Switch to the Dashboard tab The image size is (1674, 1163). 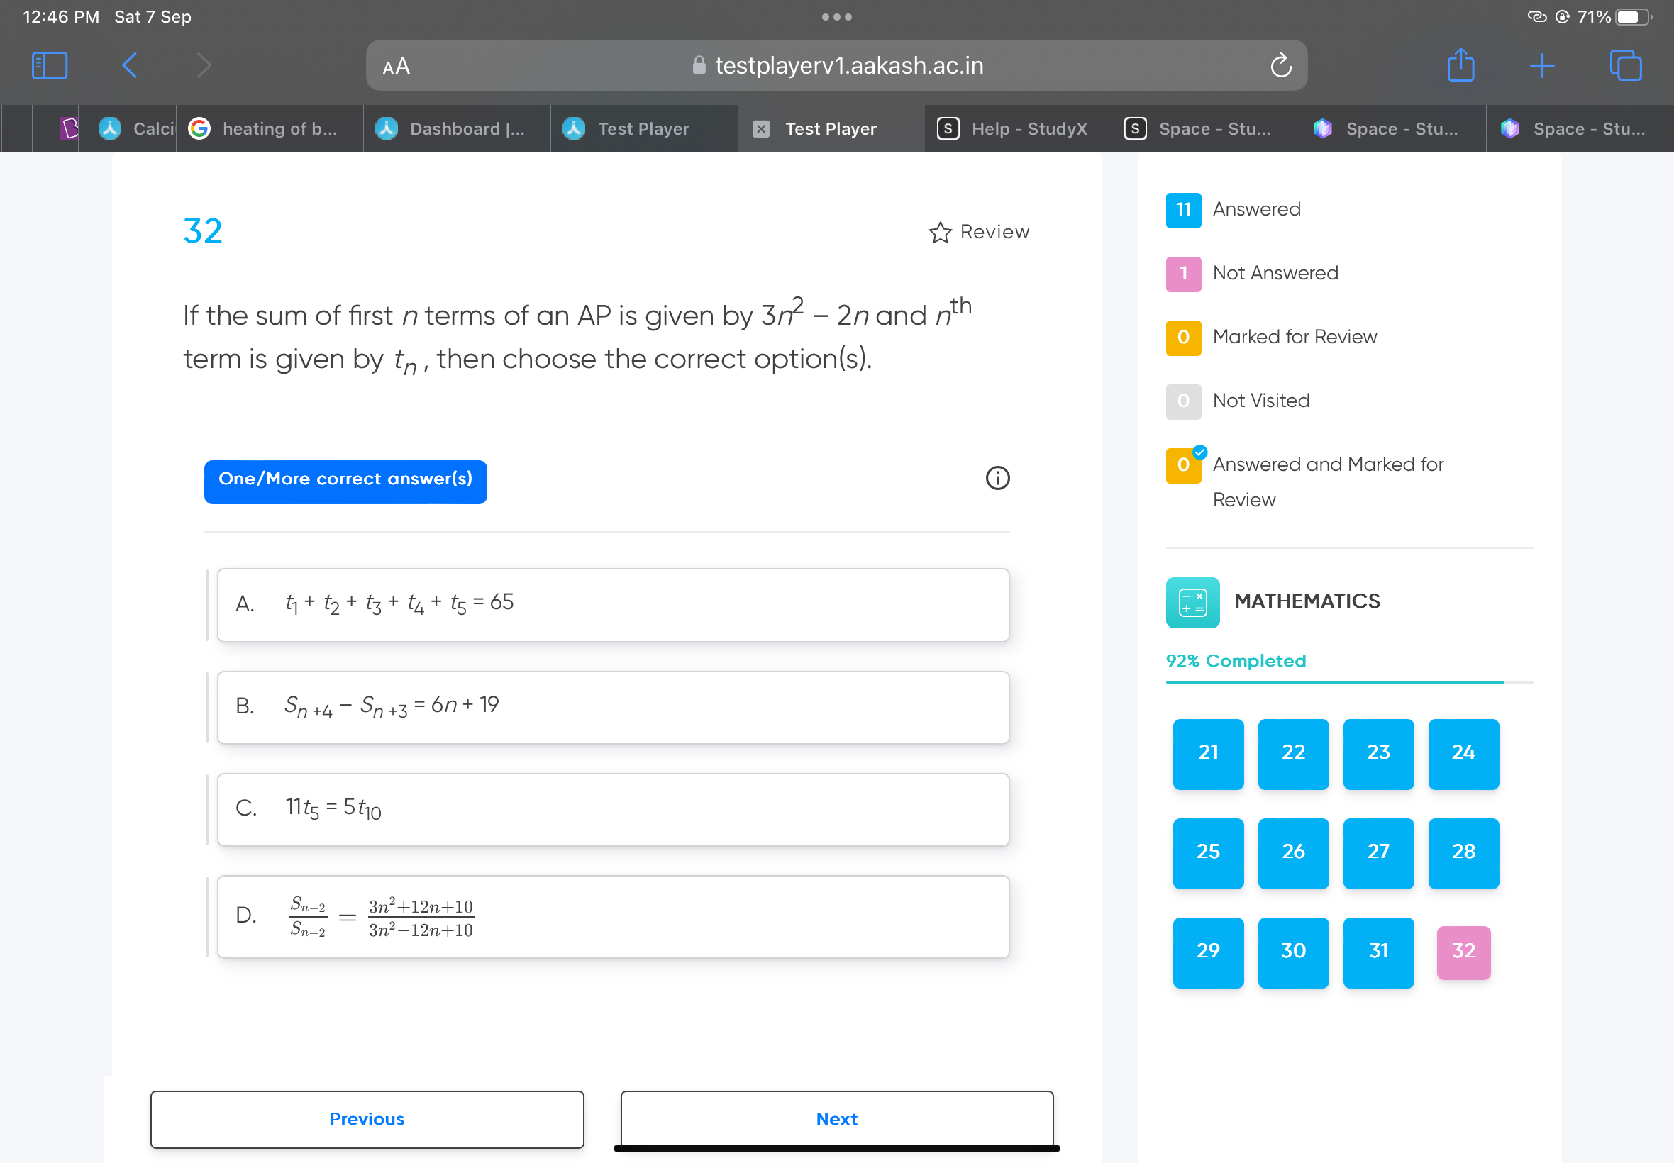point(457,129)
